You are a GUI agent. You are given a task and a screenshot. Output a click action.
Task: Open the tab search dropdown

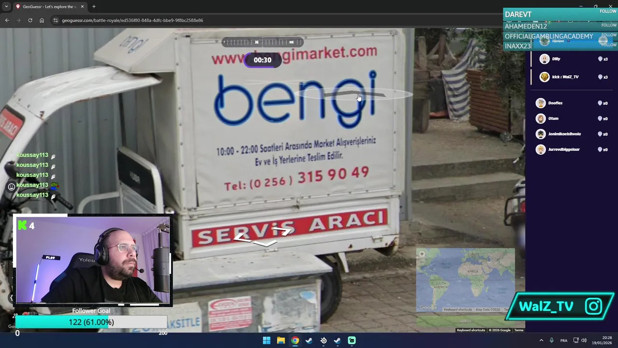6,7
